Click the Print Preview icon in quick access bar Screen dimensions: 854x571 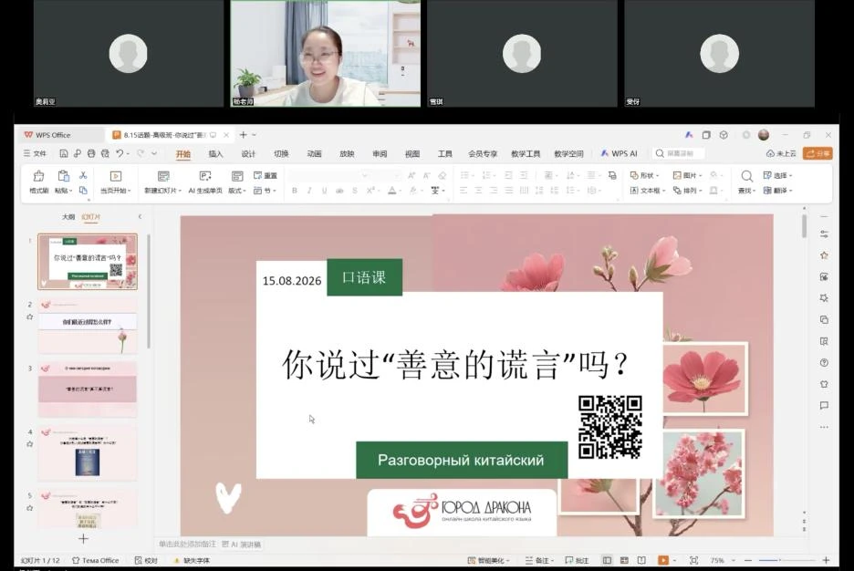point(105,153)
